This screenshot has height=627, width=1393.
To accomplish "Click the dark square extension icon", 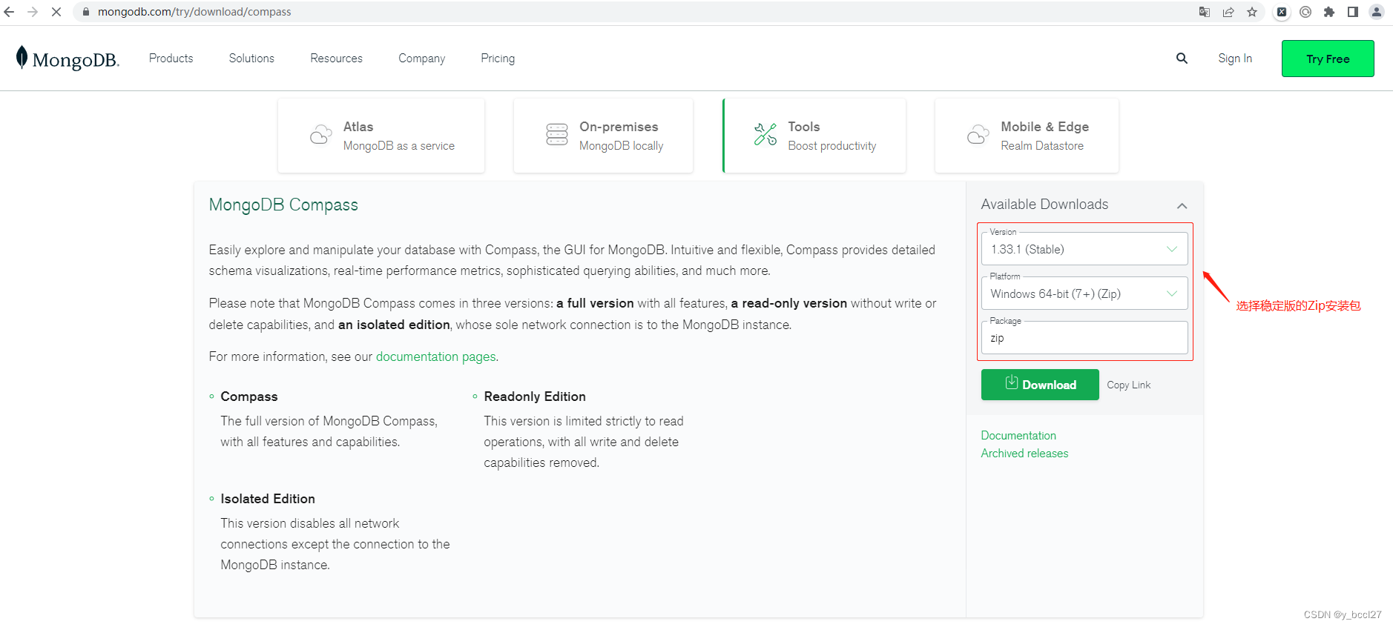I will click(1282, 12).
